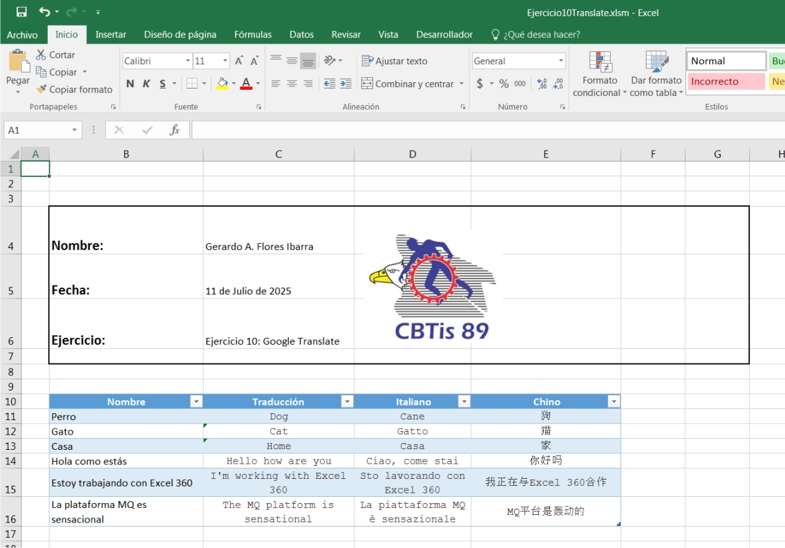
Task: Toggle italic (K) formatting
Action: point(146,84)
